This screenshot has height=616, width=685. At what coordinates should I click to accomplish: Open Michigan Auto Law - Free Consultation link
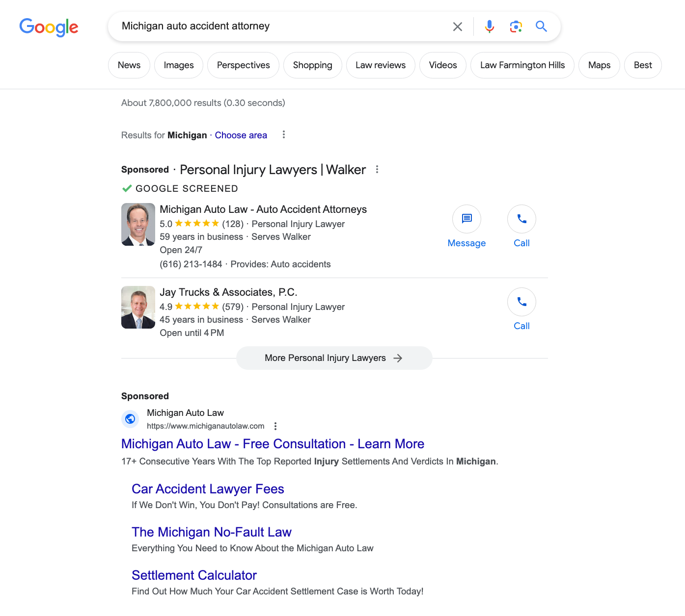(273, 444)
